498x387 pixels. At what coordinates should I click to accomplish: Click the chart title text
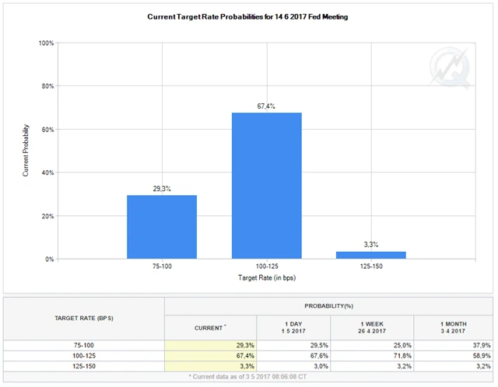pos(247,16)
